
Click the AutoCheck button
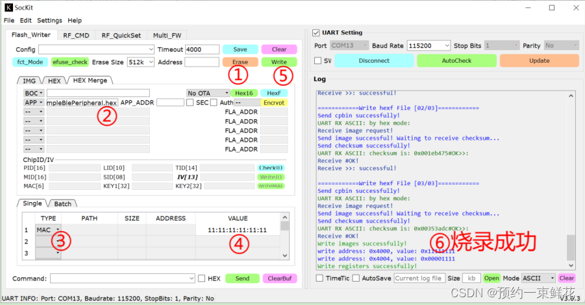pyautogui.click(x=456, y=61)
